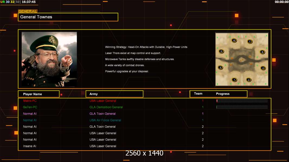Click the teal Normal AI player name

[30, 120]
